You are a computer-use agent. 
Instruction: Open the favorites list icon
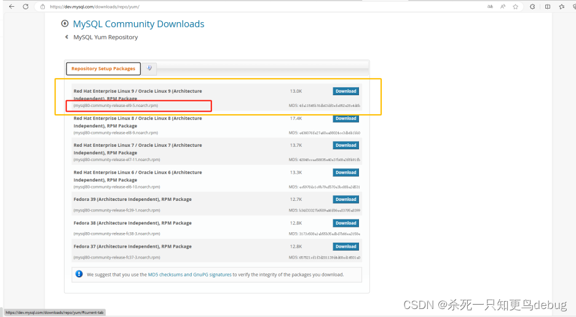pos(562,7)
